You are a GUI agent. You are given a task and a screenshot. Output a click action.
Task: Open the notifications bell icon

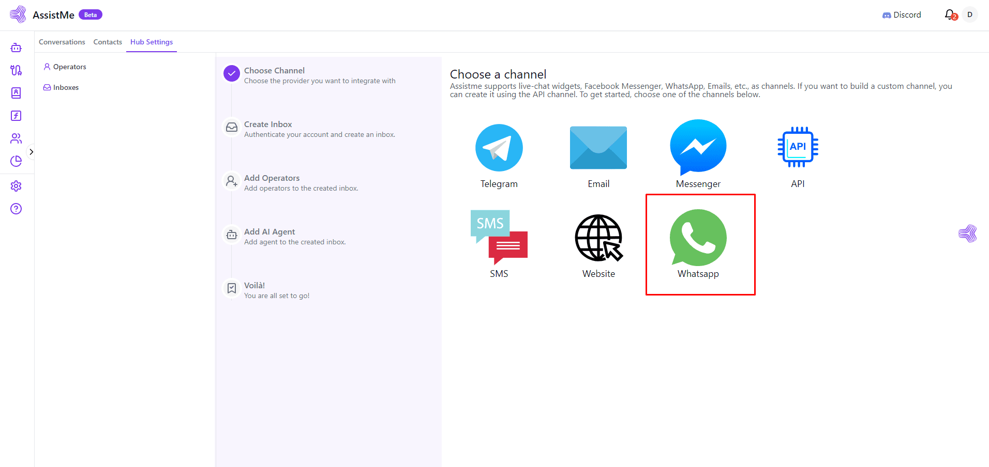pyautogui.click(x=950, y=14)
